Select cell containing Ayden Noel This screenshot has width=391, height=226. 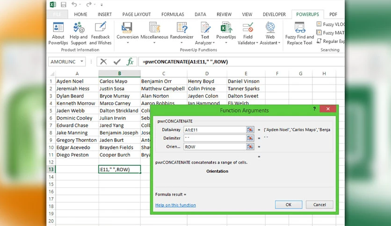click(x=77, y=81)
